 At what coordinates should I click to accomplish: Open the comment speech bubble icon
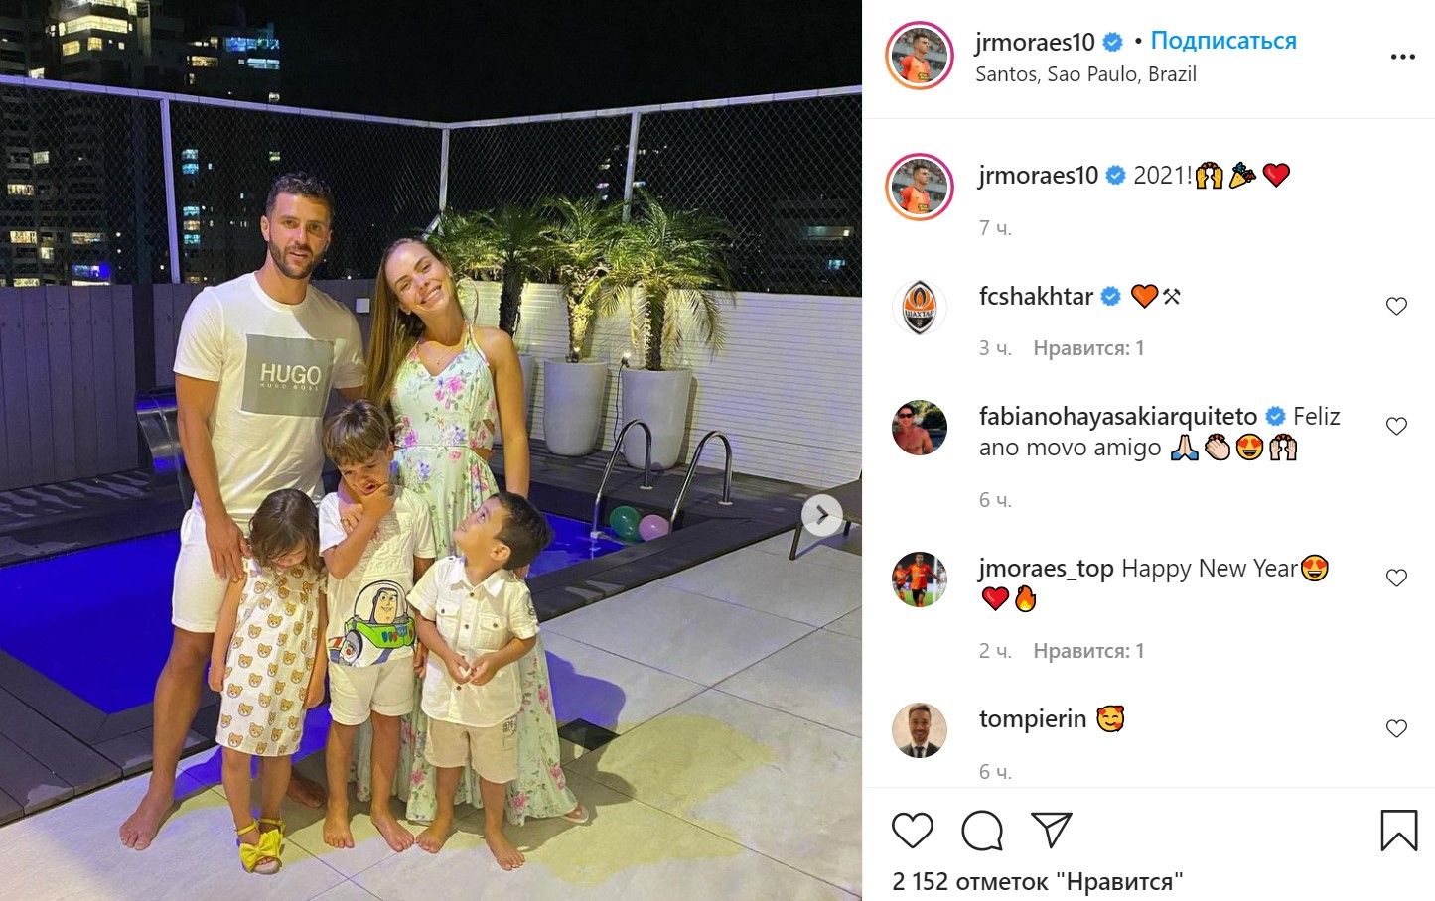point(981,830)
